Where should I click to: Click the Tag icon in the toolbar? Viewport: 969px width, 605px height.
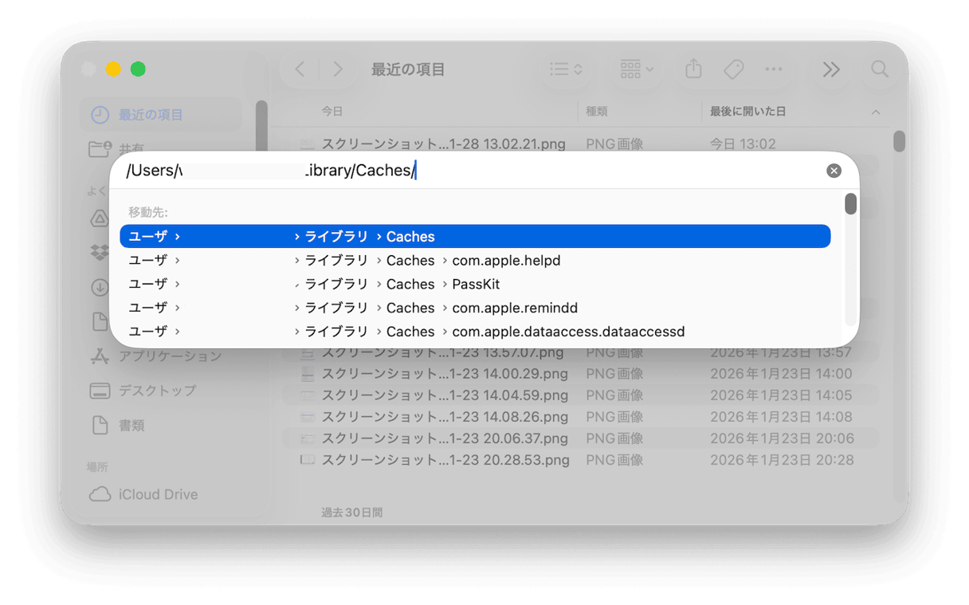[733, 69]
